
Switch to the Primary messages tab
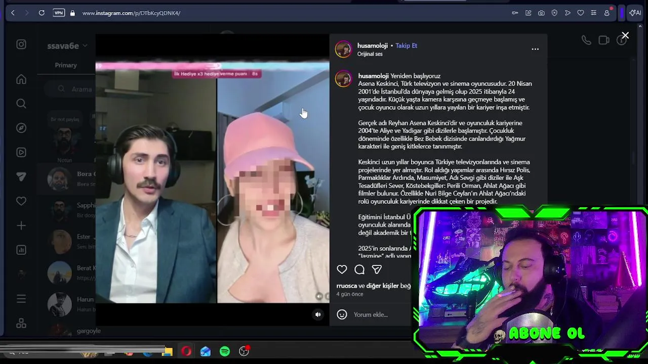coord(66,65)
